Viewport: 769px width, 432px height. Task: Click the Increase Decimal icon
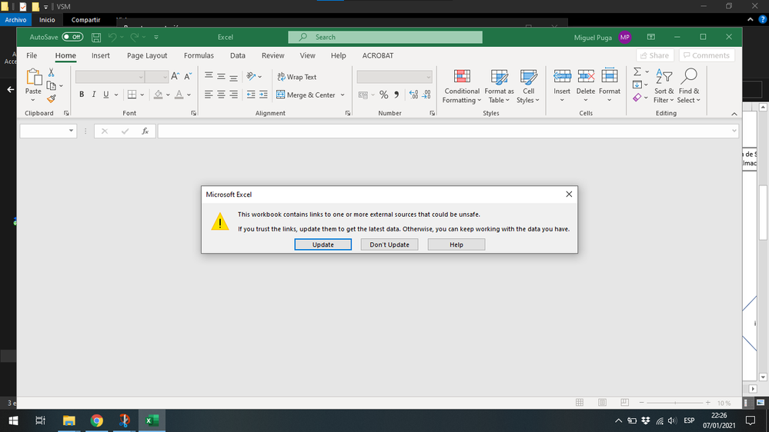click(x=413, y=95)
